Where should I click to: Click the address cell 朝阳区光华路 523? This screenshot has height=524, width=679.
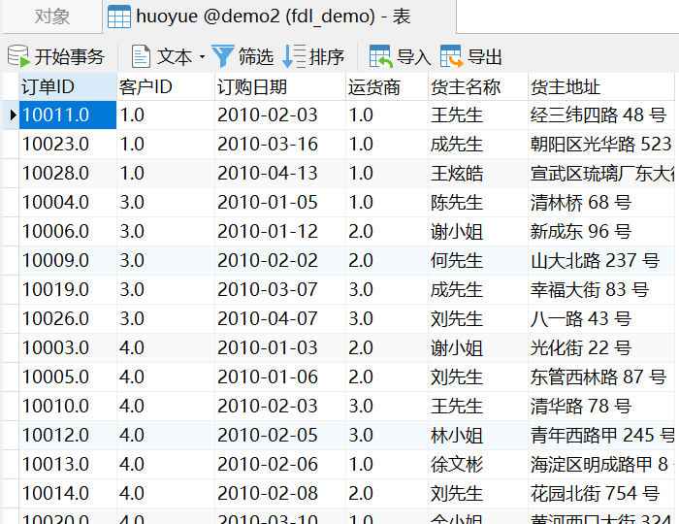pos(601,145)
